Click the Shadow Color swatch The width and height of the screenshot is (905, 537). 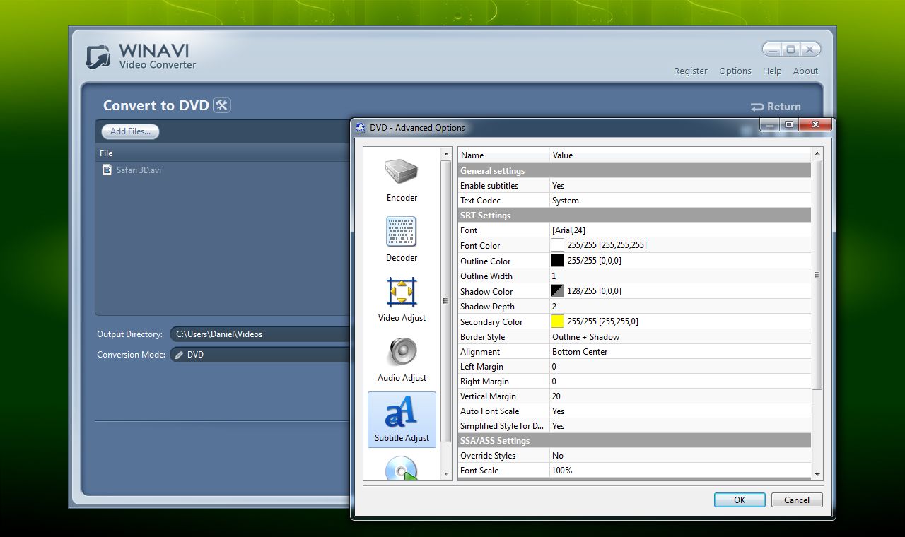coord(557,291)
